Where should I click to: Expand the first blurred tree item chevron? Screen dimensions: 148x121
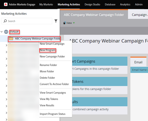pos(6,45)
